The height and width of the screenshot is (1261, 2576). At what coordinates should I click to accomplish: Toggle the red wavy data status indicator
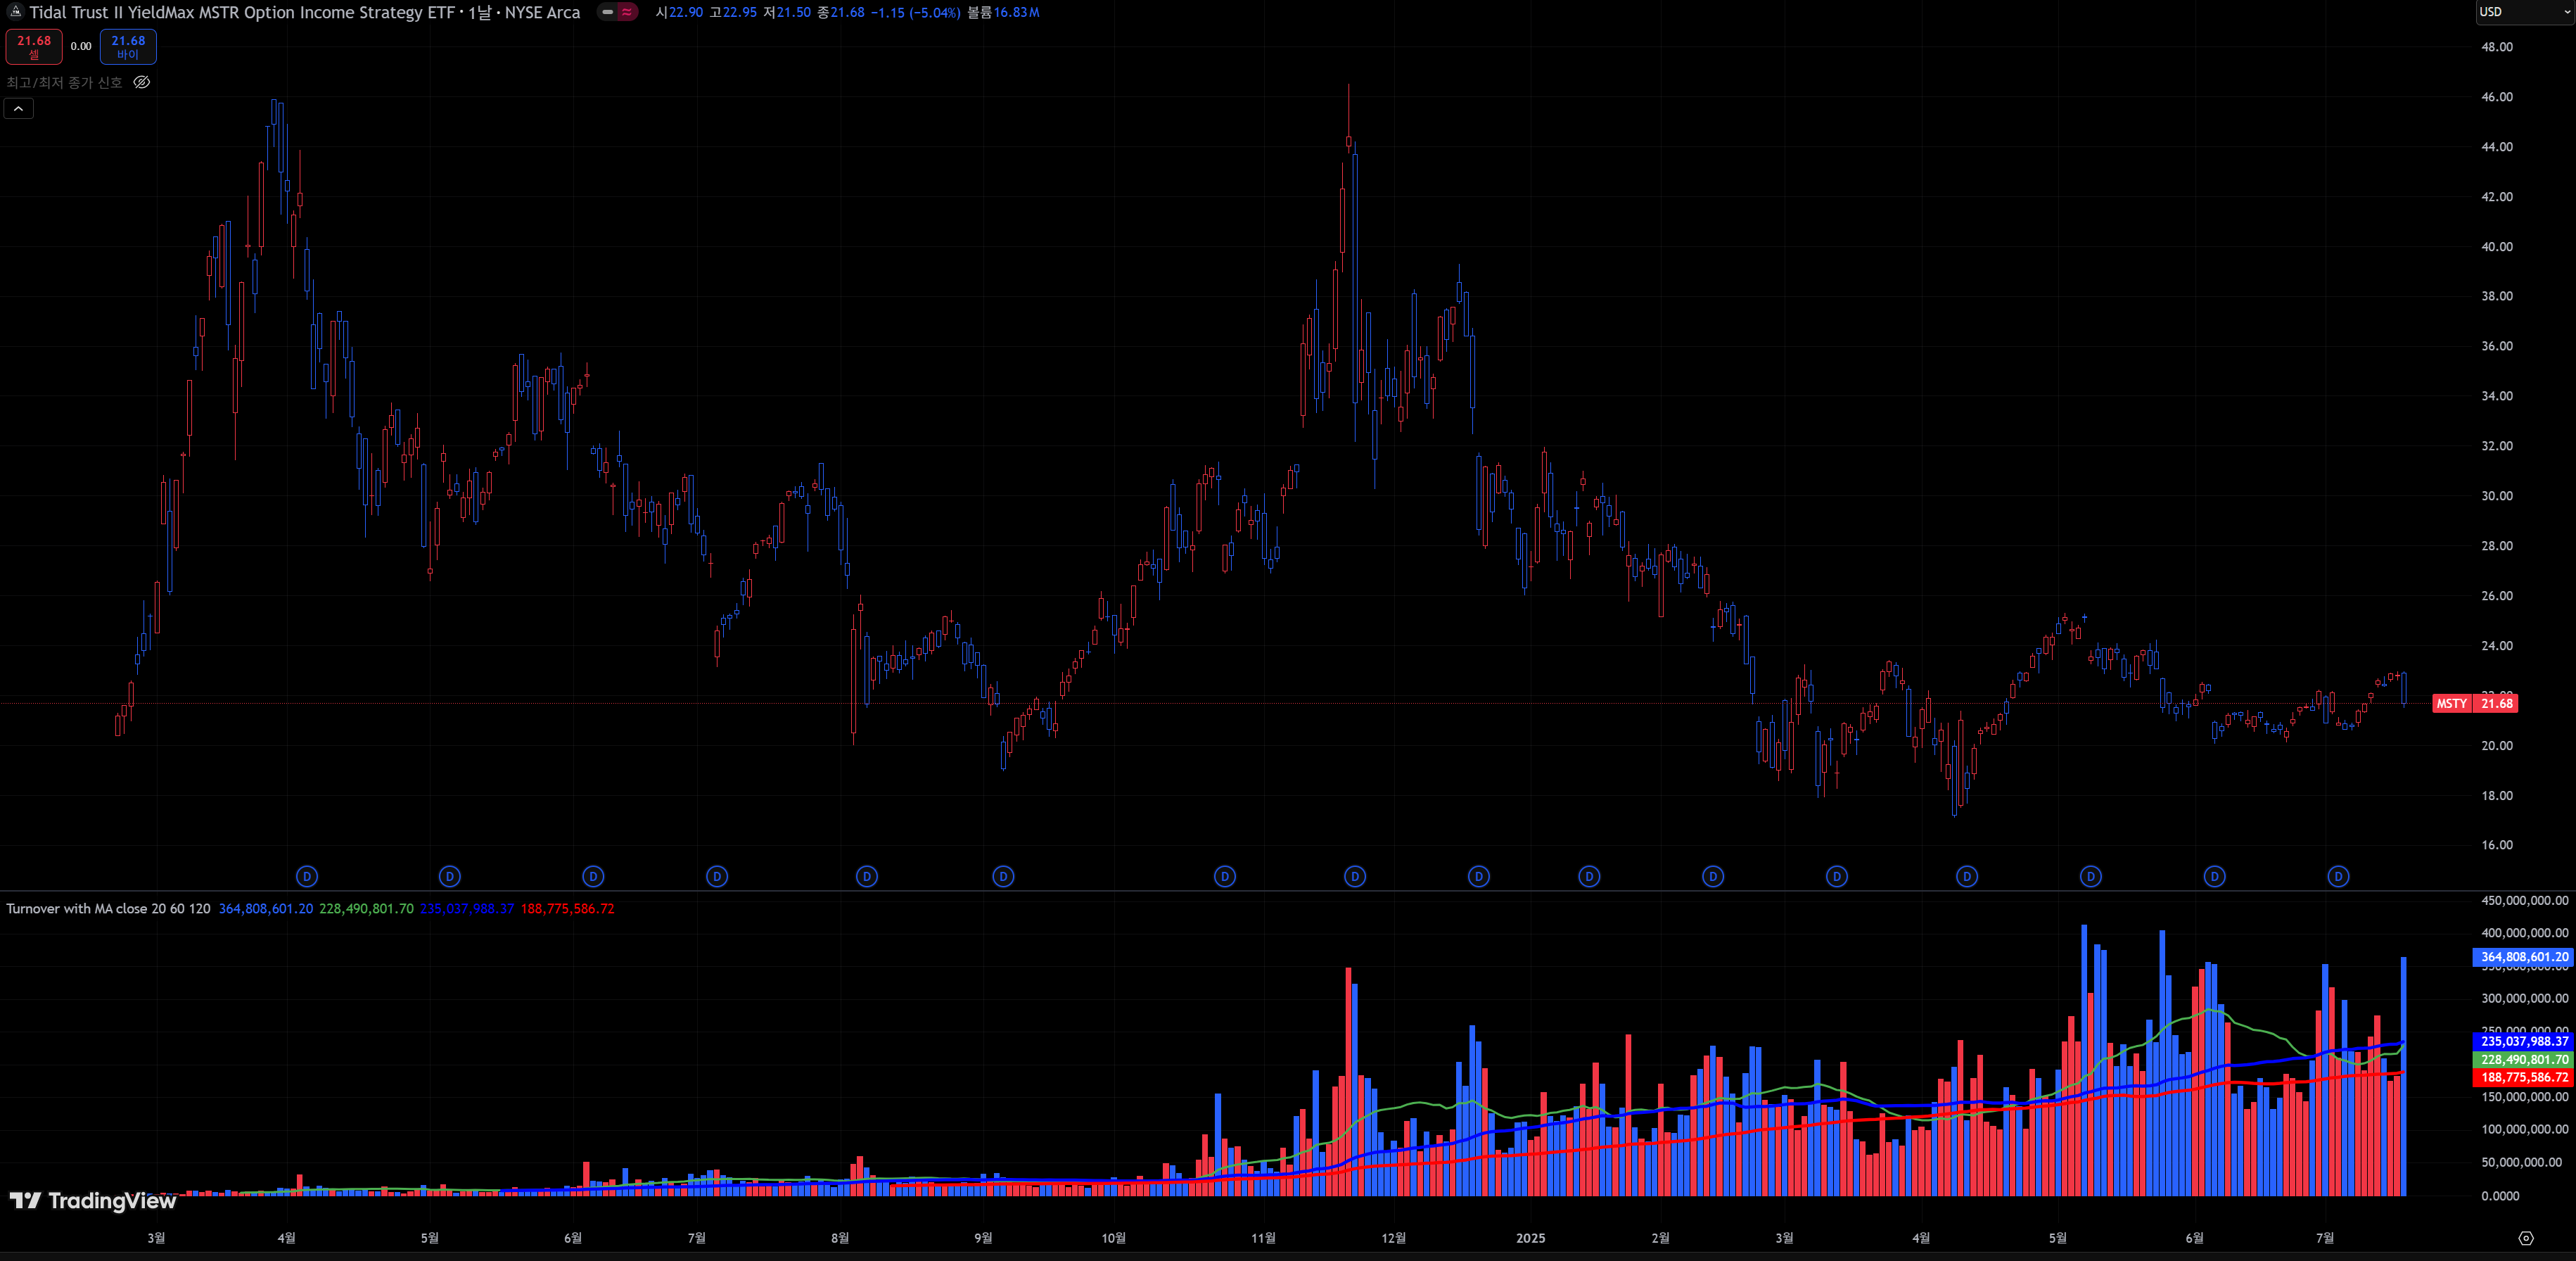pyautogui.click(x=627, y=12)
